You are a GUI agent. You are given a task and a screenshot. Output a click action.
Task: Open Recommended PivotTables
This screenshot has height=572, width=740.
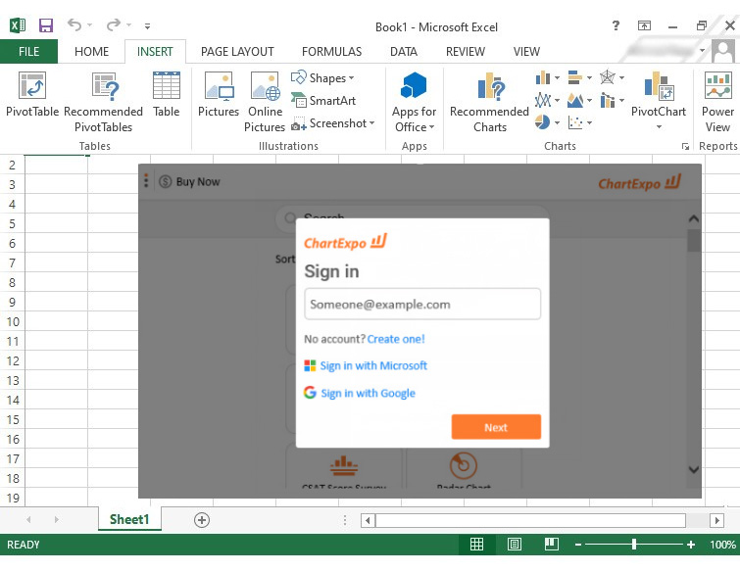[x=103, y=102]
